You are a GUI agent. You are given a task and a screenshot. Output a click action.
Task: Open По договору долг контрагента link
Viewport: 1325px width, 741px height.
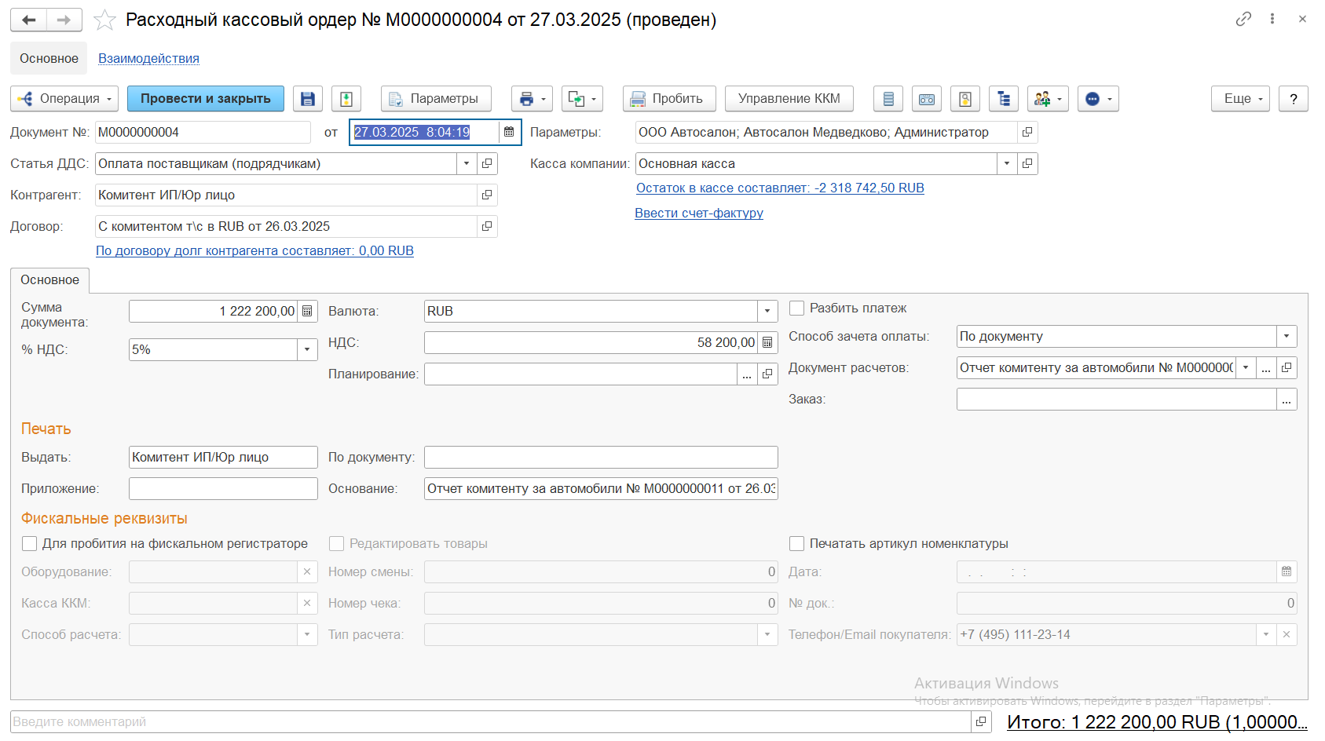(x=254, y=250)
